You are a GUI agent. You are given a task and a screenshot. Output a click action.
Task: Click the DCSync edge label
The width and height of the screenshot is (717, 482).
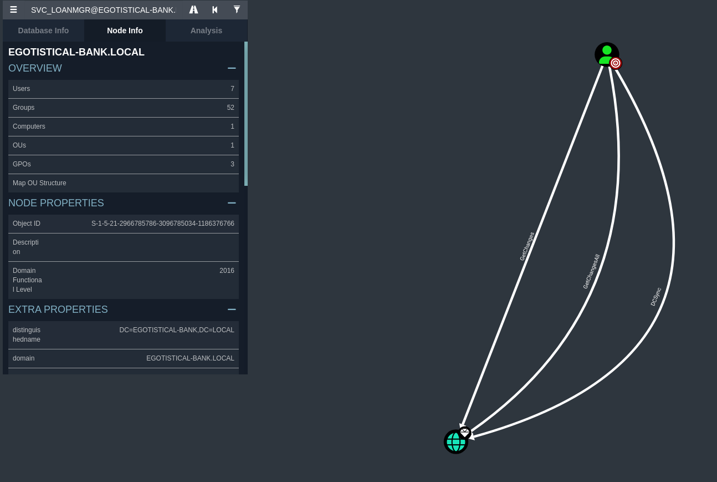pyautogui.click(x=656, y=297)
